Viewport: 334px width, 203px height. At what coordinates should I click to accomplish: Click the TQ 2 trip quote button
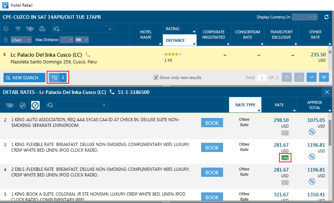coord(58,77)
